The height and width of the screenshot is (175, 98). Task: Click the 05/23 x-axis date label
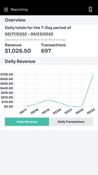(91, 111)
